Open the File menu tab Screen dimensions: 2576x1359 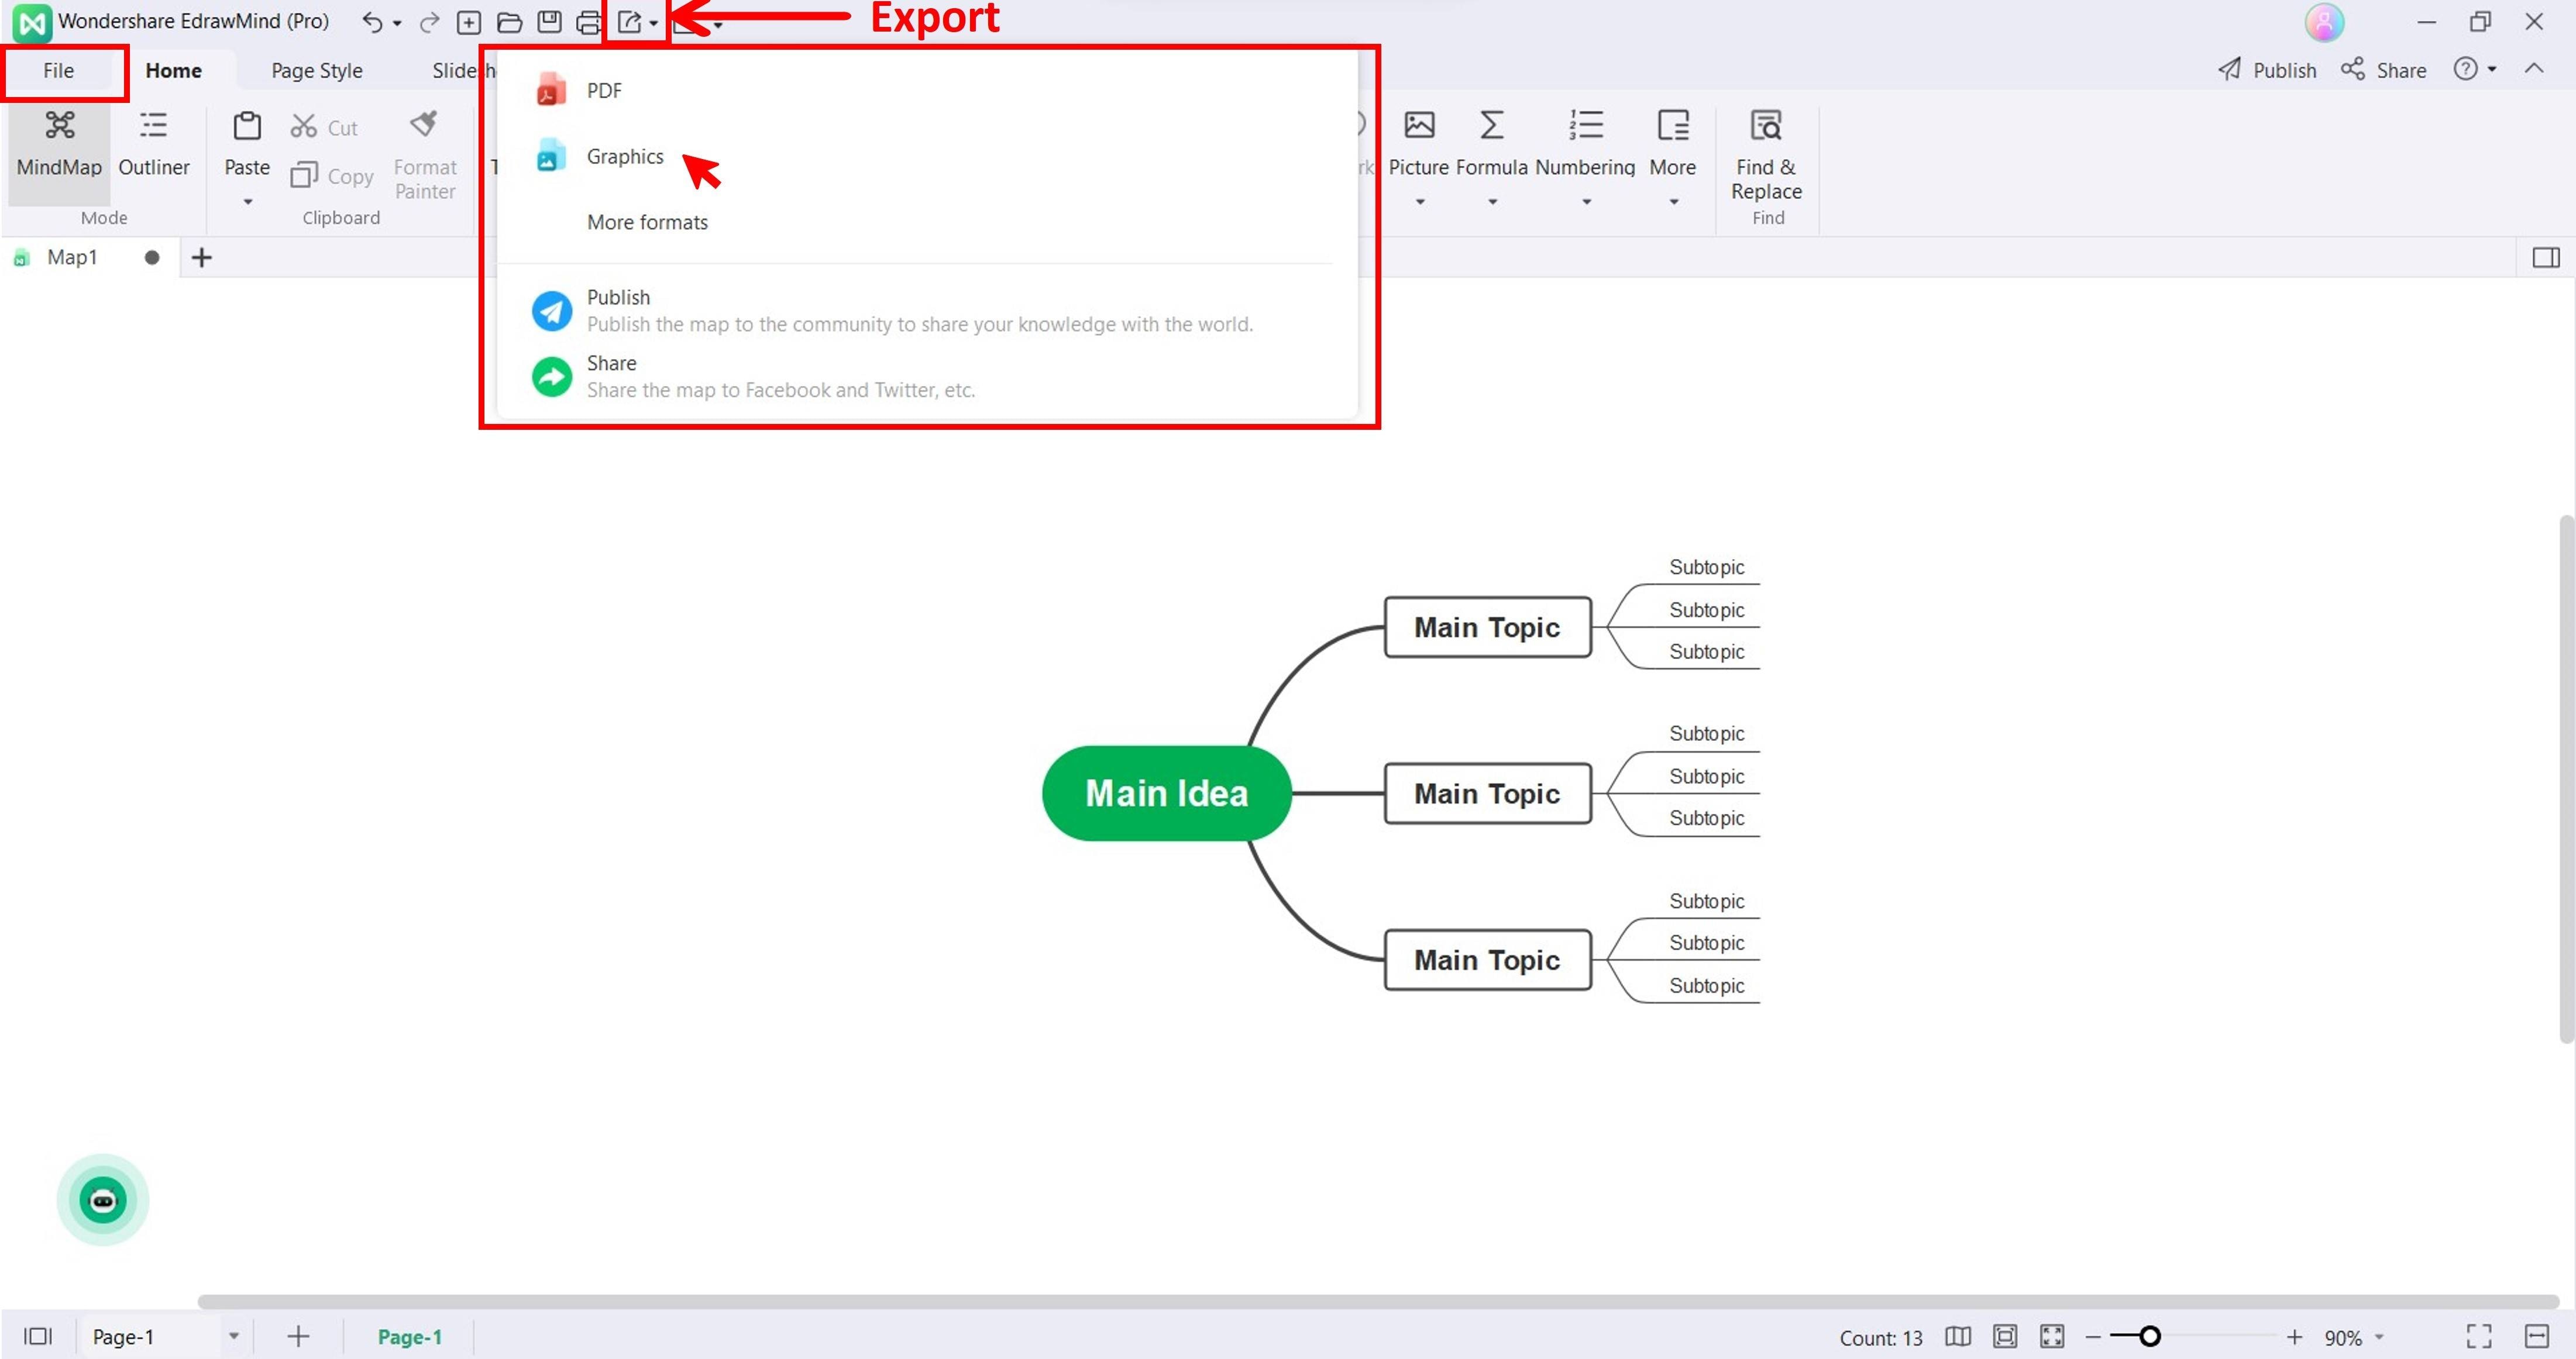[x=58, y=70]
